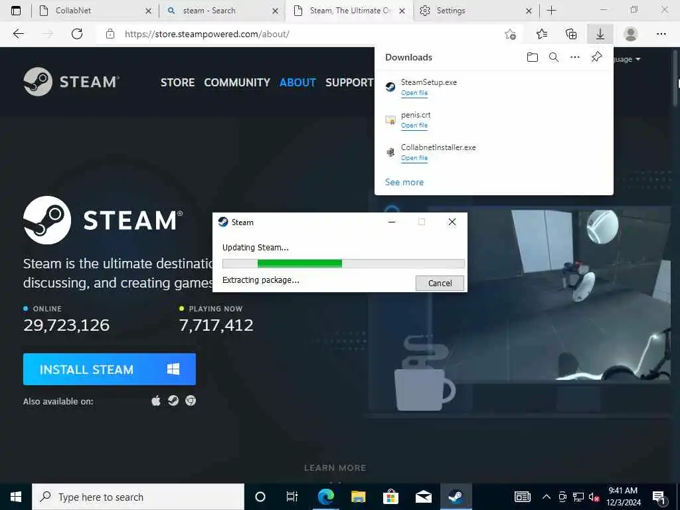Open the notification center icon
This screenshot has width=680, height=510.
[x=659, y=497]
